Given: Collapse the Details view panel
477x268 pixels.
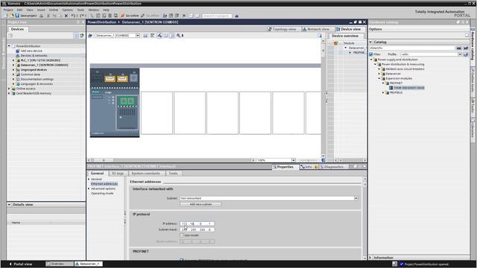Looking at the screenshot, I should click(x=9, y=205).
